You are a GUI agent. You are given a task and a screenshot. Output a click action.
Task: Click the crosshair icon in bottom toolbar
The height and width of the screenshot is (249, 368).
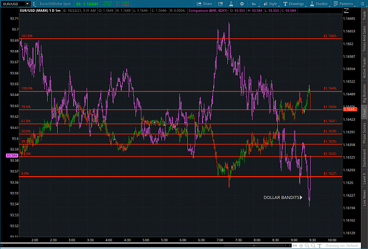(x=301, y=245)
